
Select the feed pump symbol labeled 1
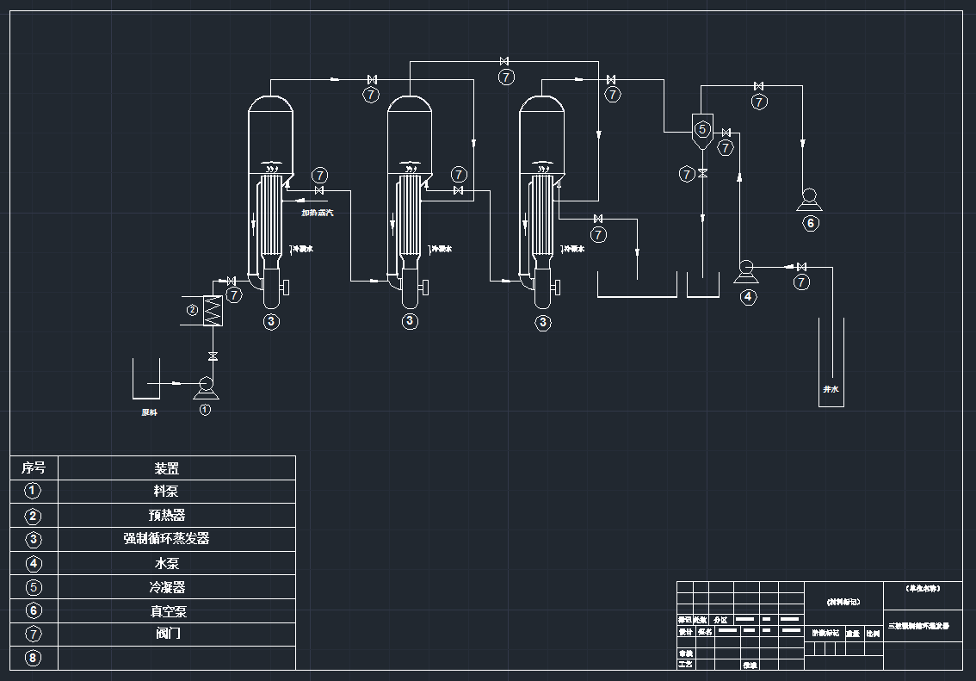[206, 387]
